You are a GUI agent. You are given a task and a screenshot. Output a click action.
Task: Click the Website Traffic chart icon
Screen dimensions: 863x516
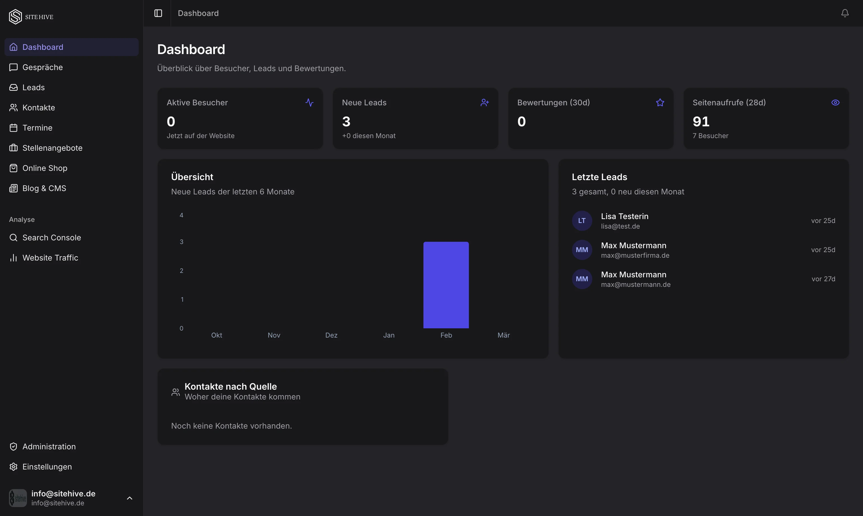coord(13,258)
